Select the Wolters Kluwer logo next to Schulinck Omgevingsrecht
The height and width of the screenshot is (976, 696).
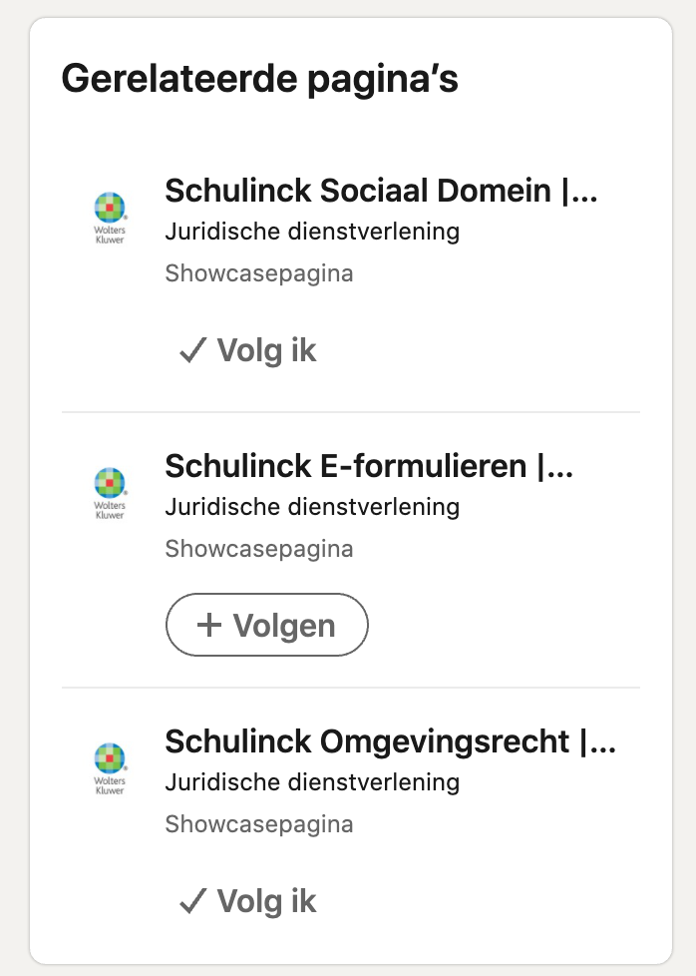coord(111,765)
